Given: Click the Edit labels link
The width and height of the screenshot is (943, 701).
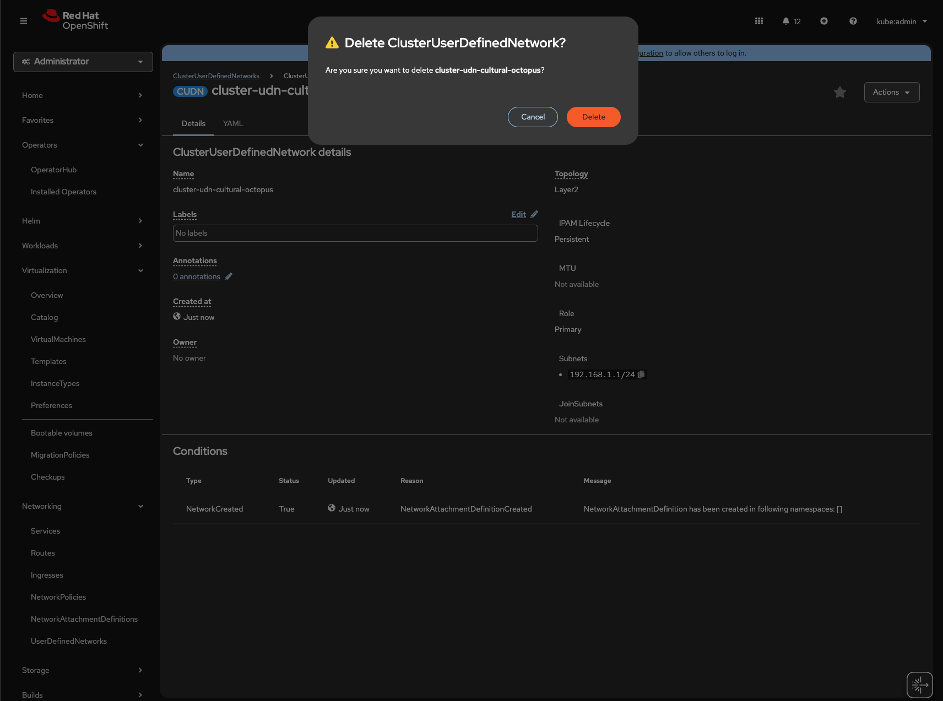Looking at the screenshot, I should pyautogui.click(x=518, y=214).
